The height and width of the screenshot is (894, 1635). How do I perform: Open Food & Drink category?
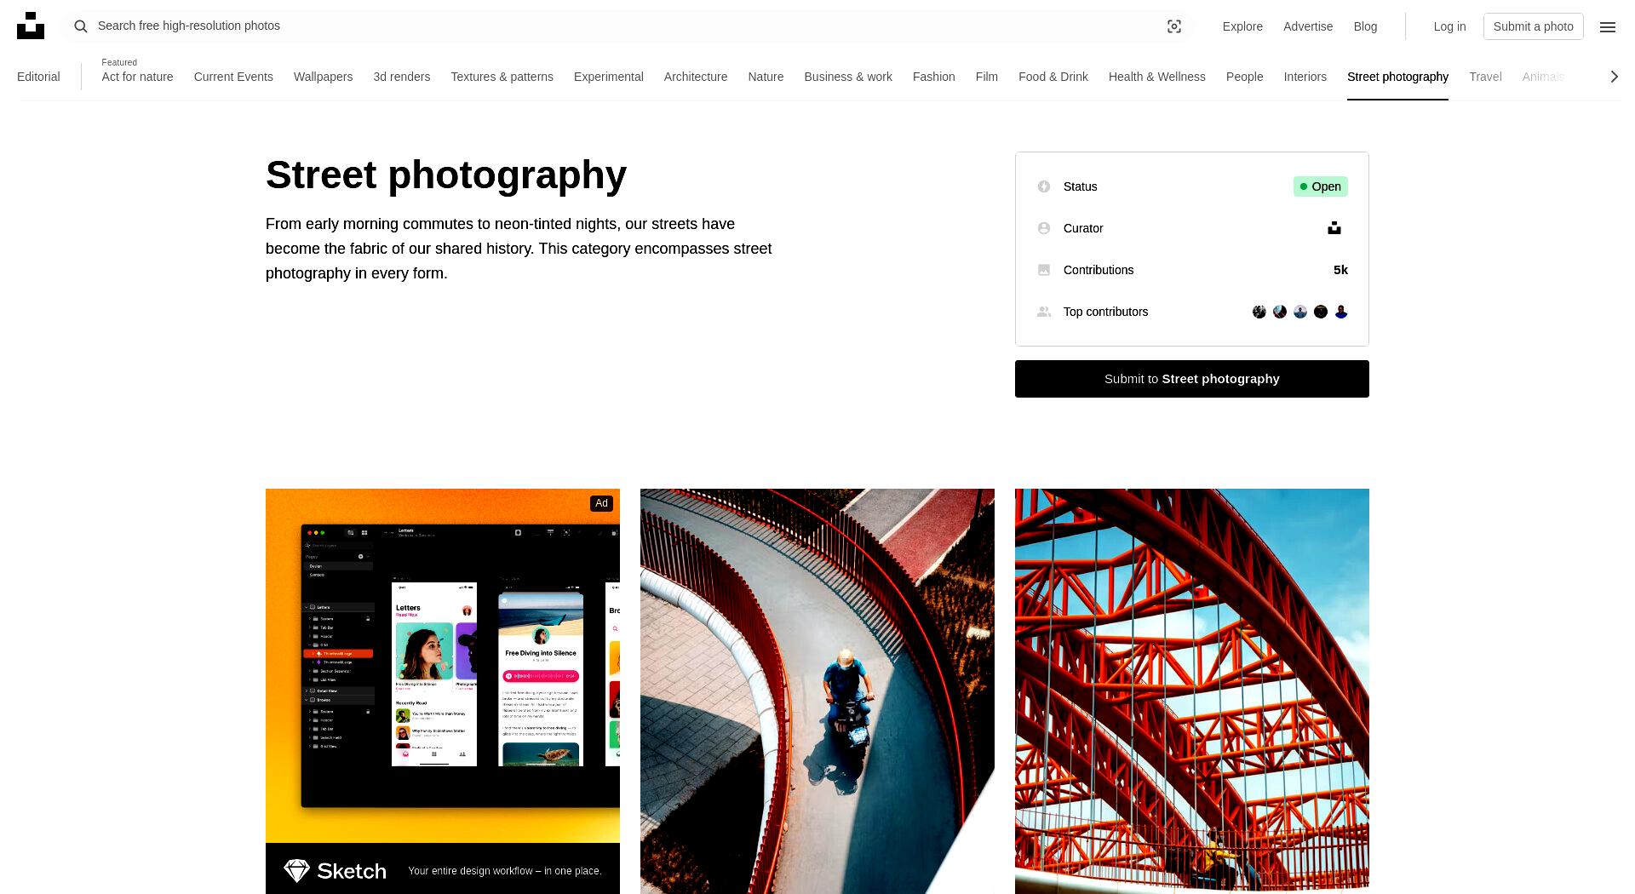click(1053, 77)
